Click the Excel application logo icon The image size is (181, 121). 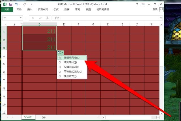tap(5, 4)
